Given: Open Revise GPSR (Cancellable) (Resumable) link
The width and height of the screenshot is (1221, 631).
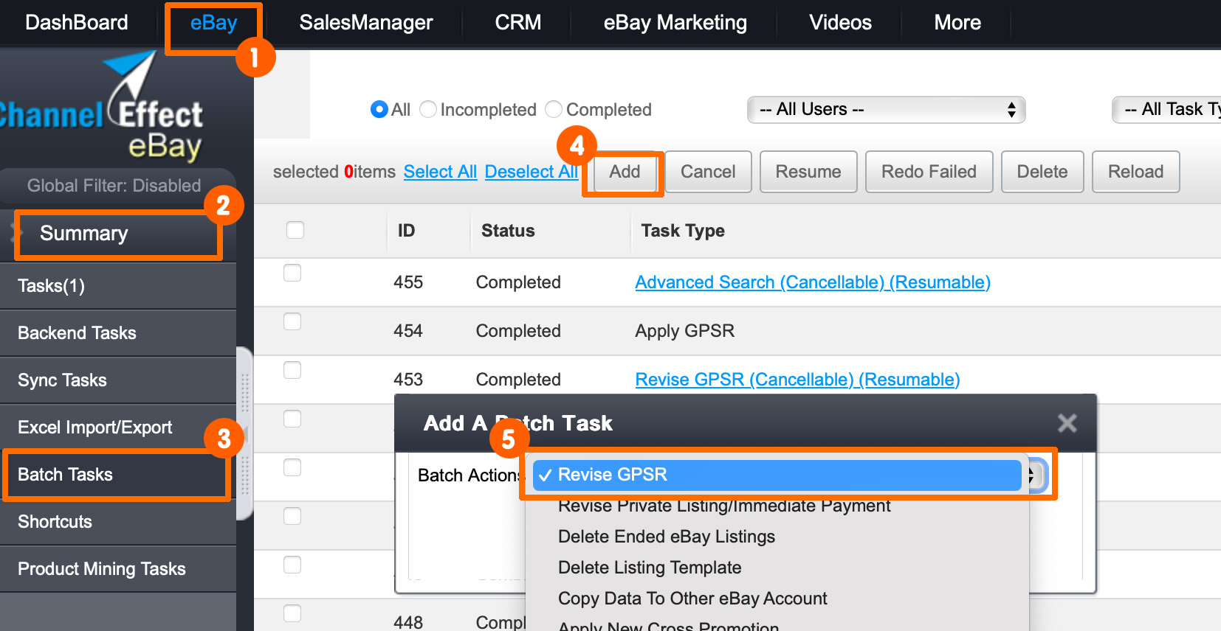Looking at the screenshot, I should click(797, 380).
